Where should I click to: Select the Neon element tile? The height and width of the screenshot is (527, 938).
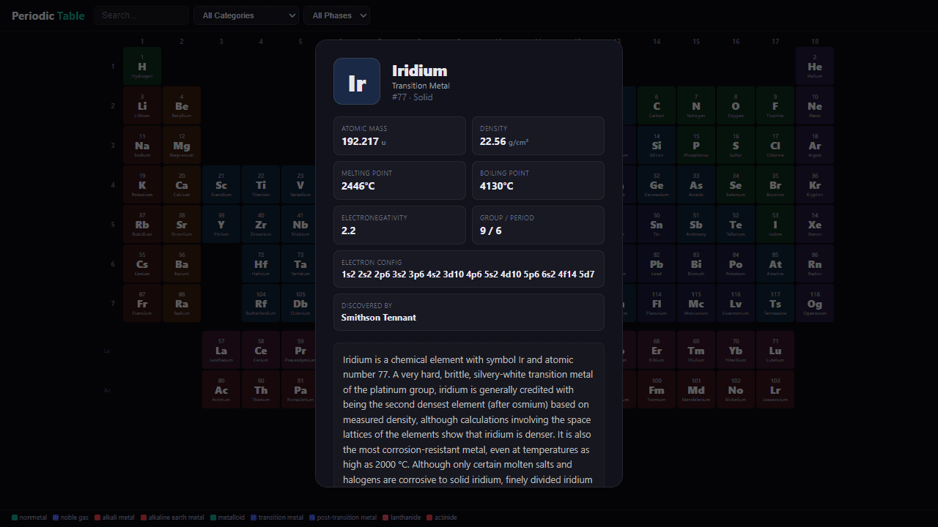[815, 105]
